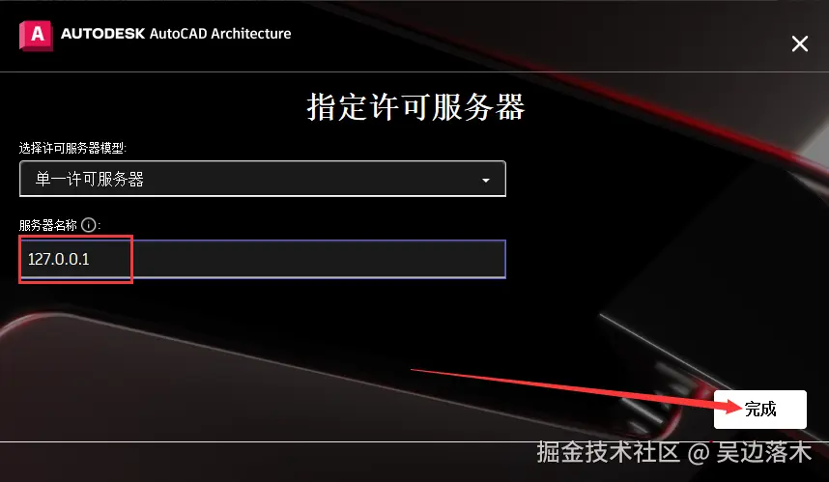The image size is (829, 482).
Task: Click the dropdown arrow caret of server model
Action: (485, 181)
